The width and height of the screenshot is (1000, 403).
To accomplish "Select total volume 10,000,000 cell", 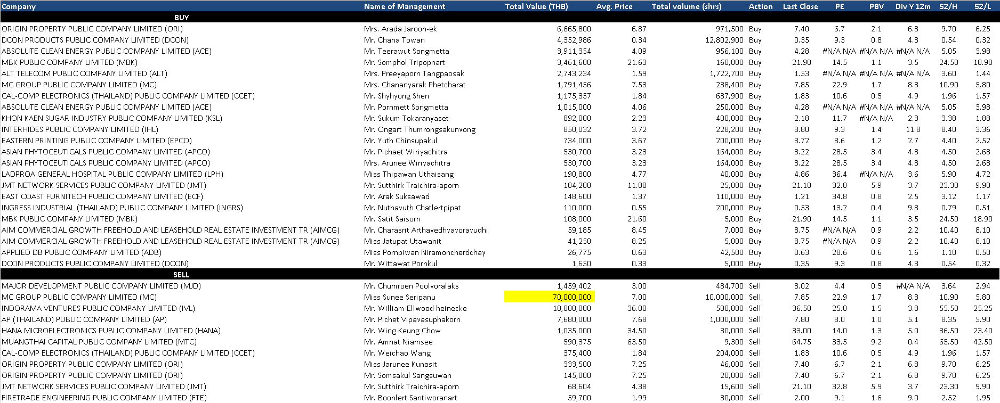I will coord(724,297).
